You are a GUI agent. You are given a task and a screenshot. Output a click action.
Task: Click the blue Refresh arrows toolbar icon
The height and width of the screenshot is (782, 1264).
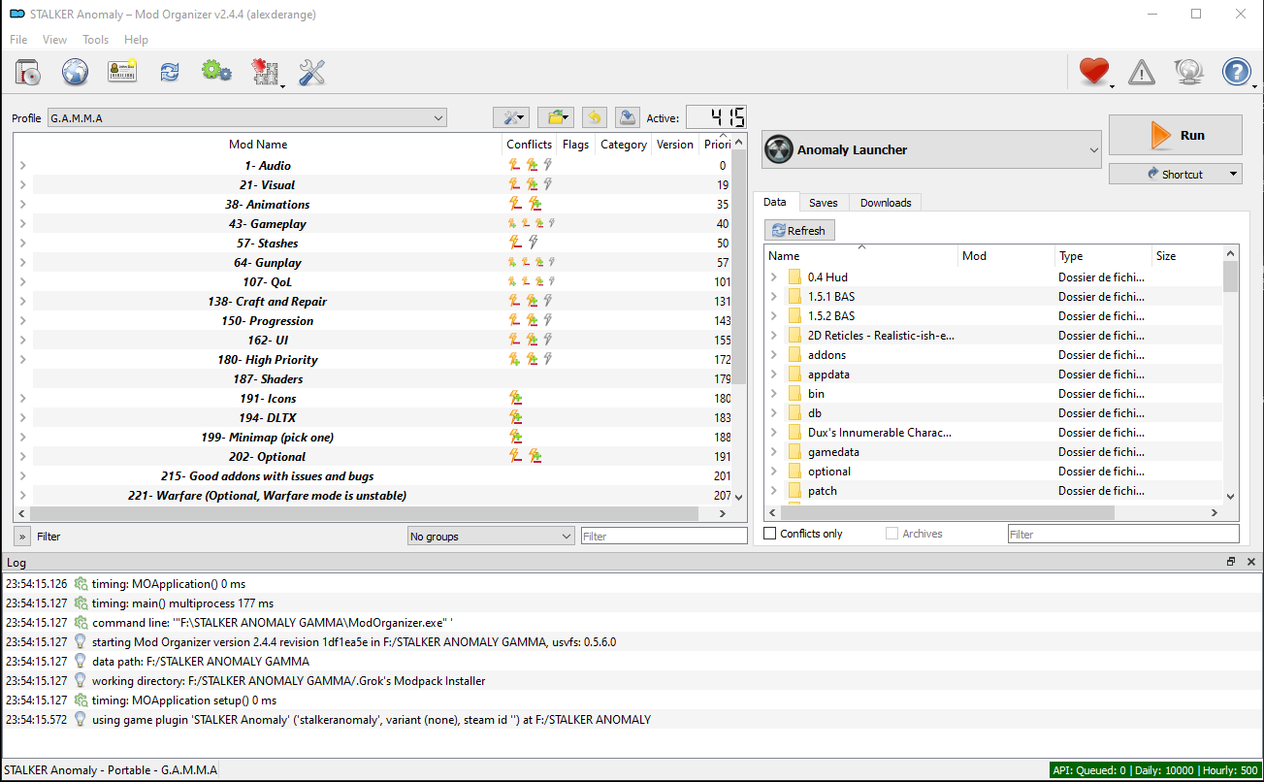tap(170, 72)
